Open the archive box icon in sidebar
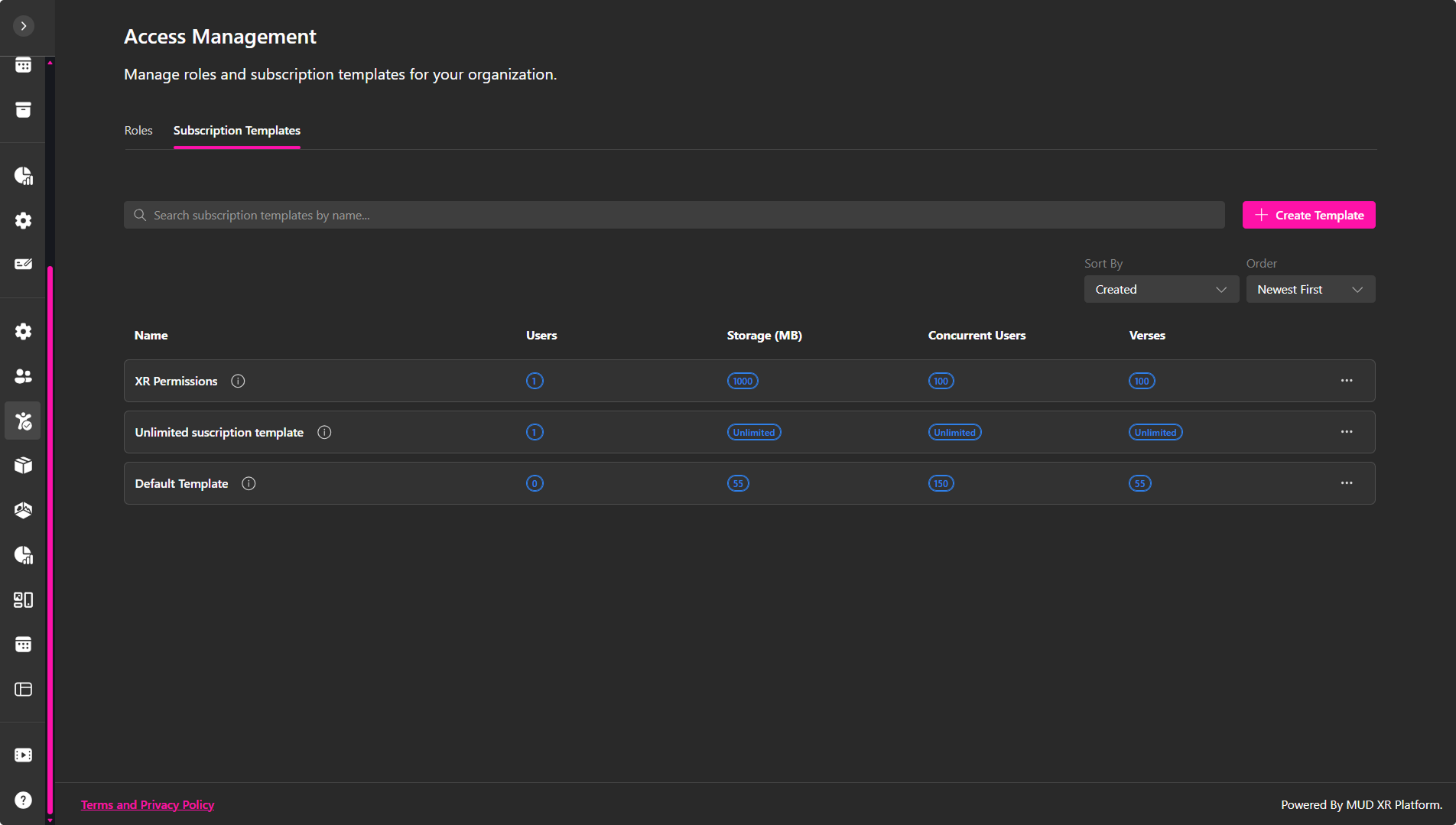1456x825 pixels. coord(24,110)
